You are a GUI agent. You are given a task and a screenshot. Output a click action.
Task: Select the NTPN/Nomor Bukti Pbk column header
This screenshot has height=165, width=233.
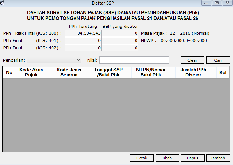tap(154, 72)
